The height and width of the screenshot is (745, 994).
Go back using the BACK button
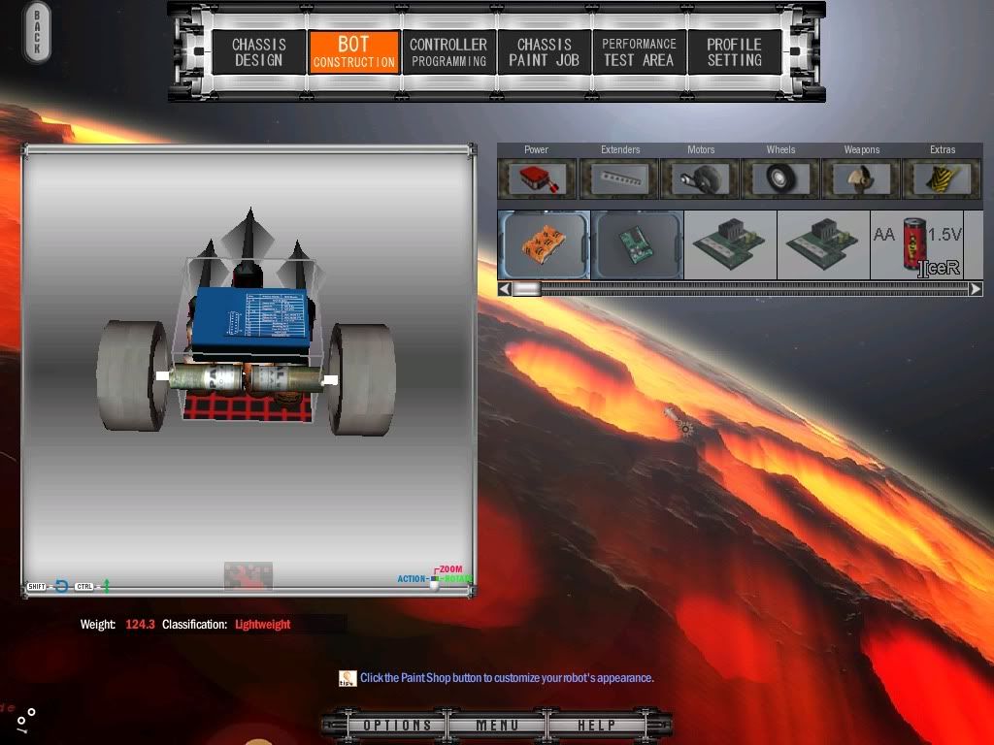pyautogui.click(x=37, y=32)
